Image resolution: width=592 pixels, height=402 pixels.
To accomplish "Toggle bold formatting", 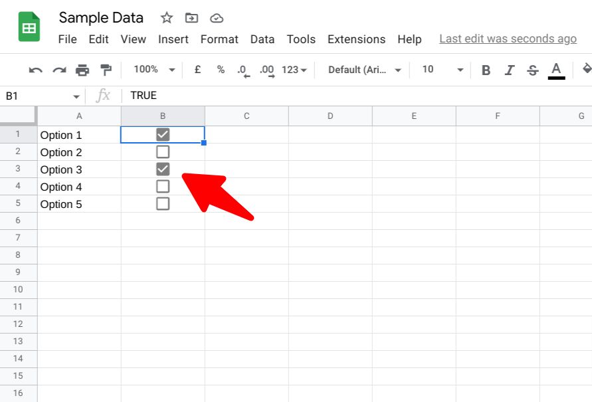I will pyautogui.click(x=486, y=70).
